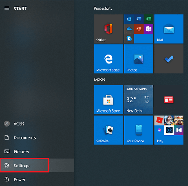Click the Skype icon in Office folder
Screen dimensions: 188x186
[129, 39]
